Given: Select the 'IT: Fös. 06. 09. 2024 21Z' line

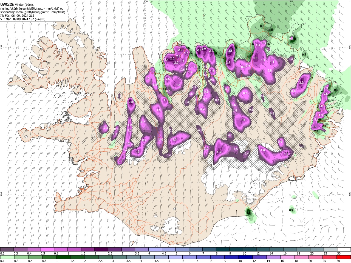Looking at the screenshot, I should tap(17, 16).
